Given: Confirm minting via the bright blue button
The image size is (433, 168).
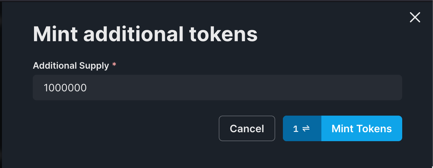Looking at the screenshot, I should [361, 128].
